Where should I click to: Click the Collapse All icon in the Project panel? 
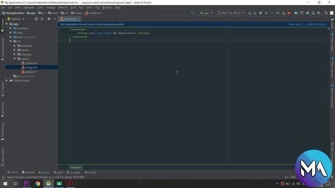click(42, 19)
